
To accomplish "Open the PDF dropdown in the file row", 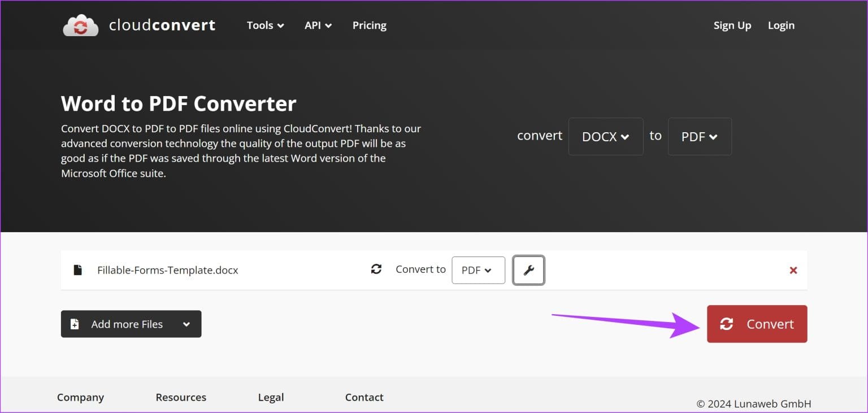I will [478, 270].
